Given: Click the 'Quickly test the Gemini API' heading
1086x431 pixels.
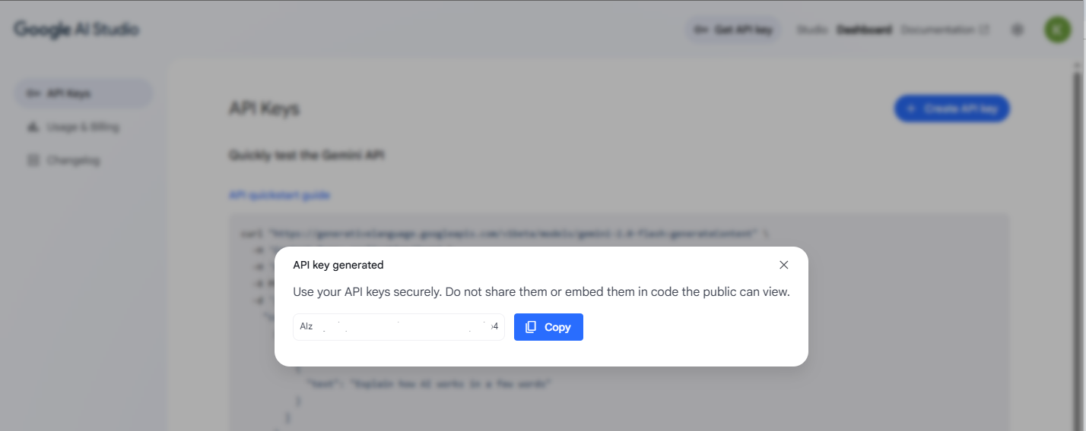Looking at the screenshot, I should (306, 155).
